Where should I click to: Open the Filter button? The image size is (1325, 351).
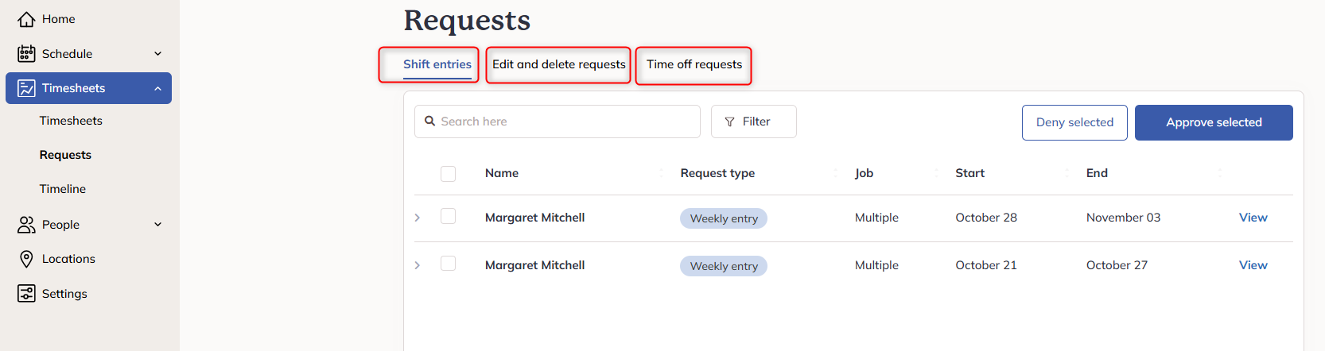753,121
